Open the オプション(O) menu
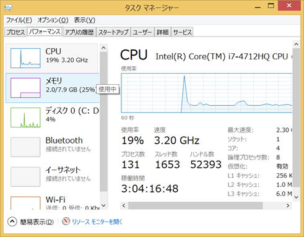The height and width of the screenshot is (237, 304). pyautogui.click(x=53, y=20)
